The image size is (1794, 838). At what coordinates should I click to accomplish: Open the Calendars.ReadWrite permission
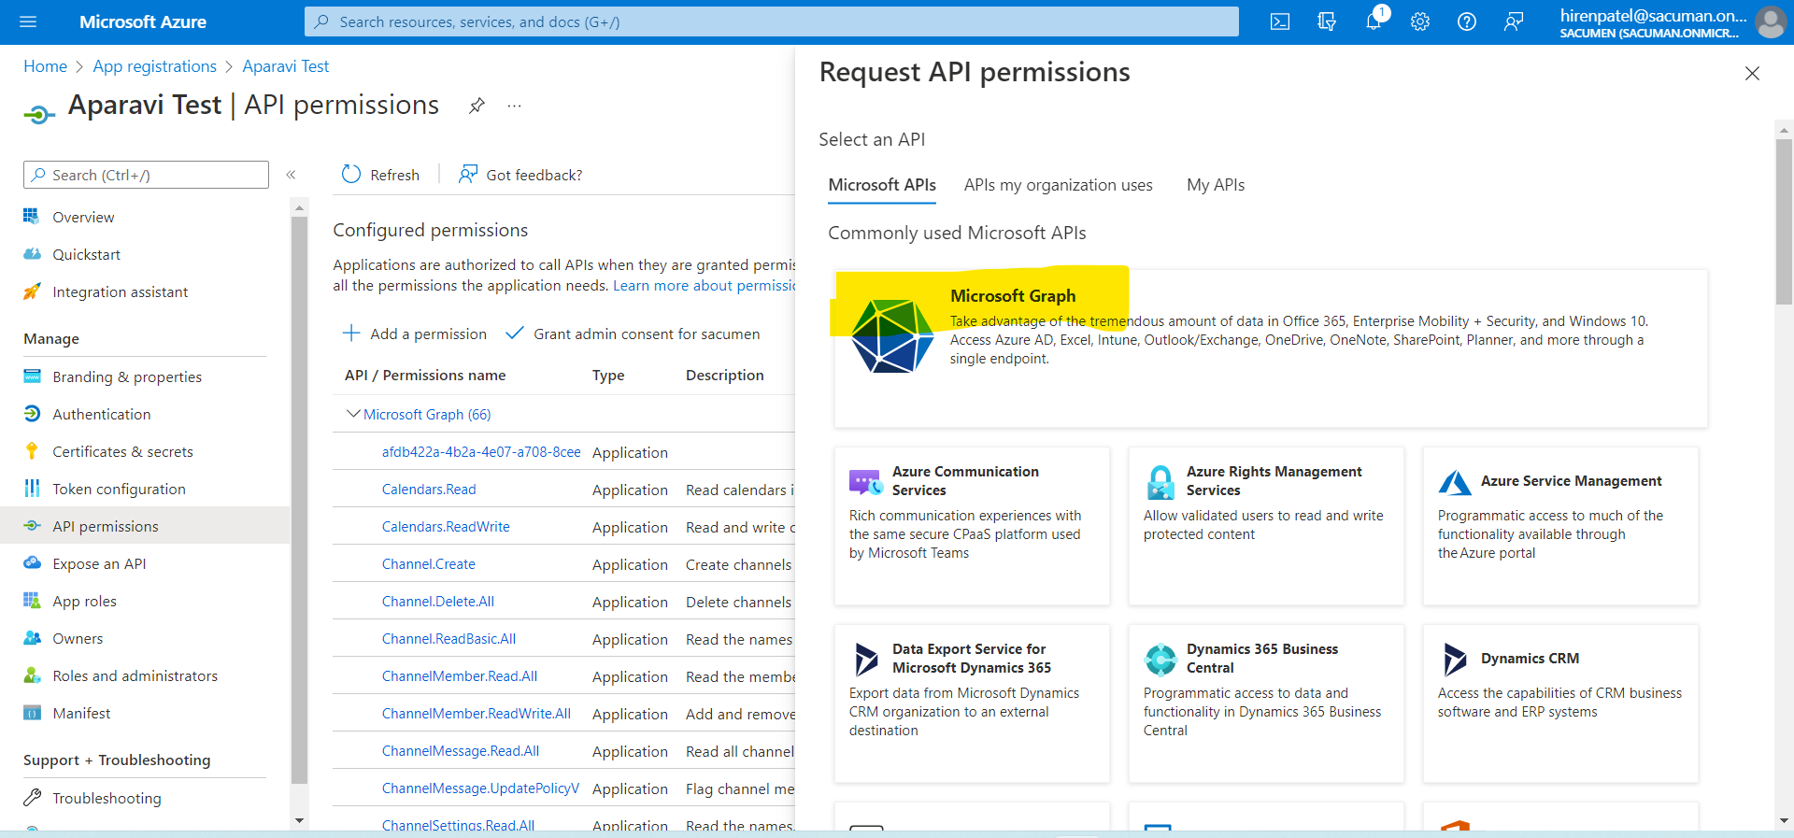[x=446, y=527]
